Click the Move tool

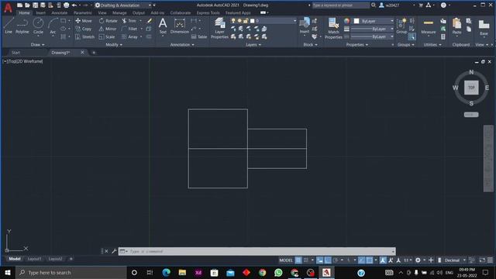[x=84, y=21]
